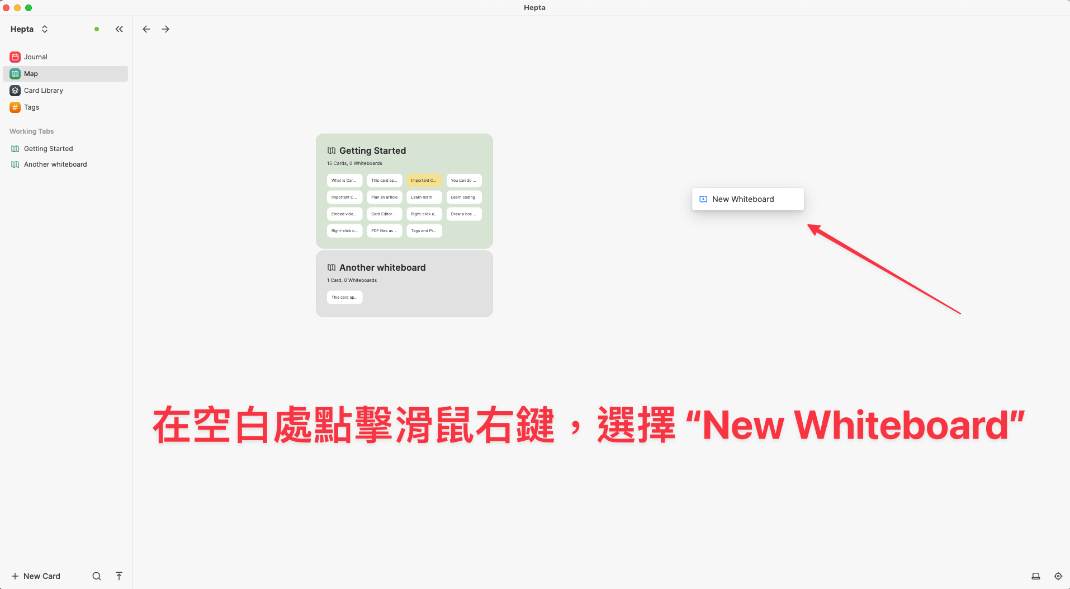The width and height of the screenshot is (1070, 589).
Task: Select the yellow Important card thumbnail
Action: (424, 181)
